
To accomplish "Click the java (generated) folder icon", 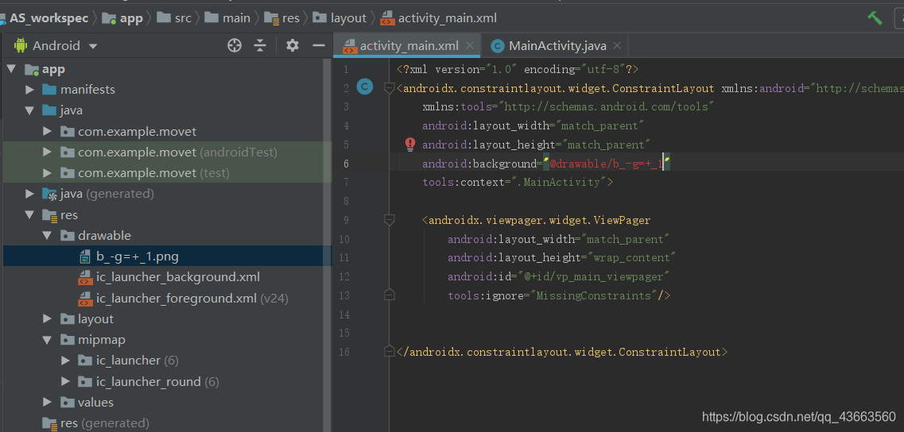I will tap(49, 195).
